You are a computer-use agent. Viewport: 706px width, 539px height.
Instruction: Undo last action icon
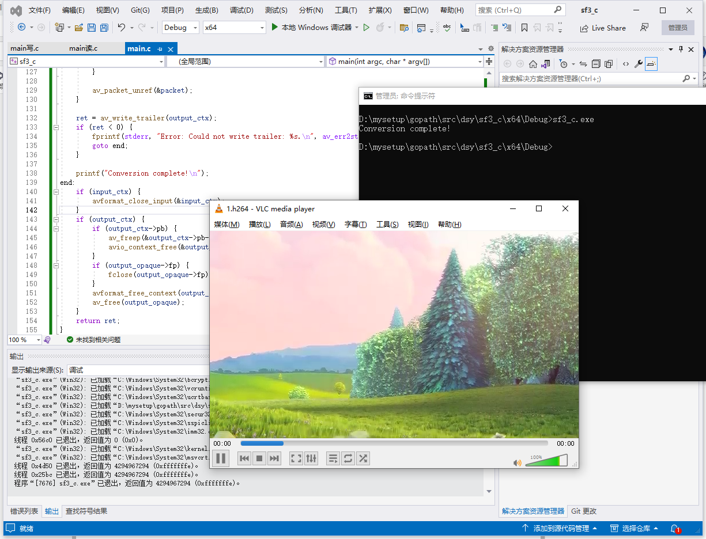point(121,27)
